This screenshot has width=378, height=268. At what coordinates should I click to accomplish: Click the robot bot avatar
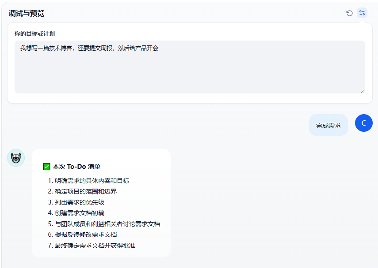(x=16, y=158)
